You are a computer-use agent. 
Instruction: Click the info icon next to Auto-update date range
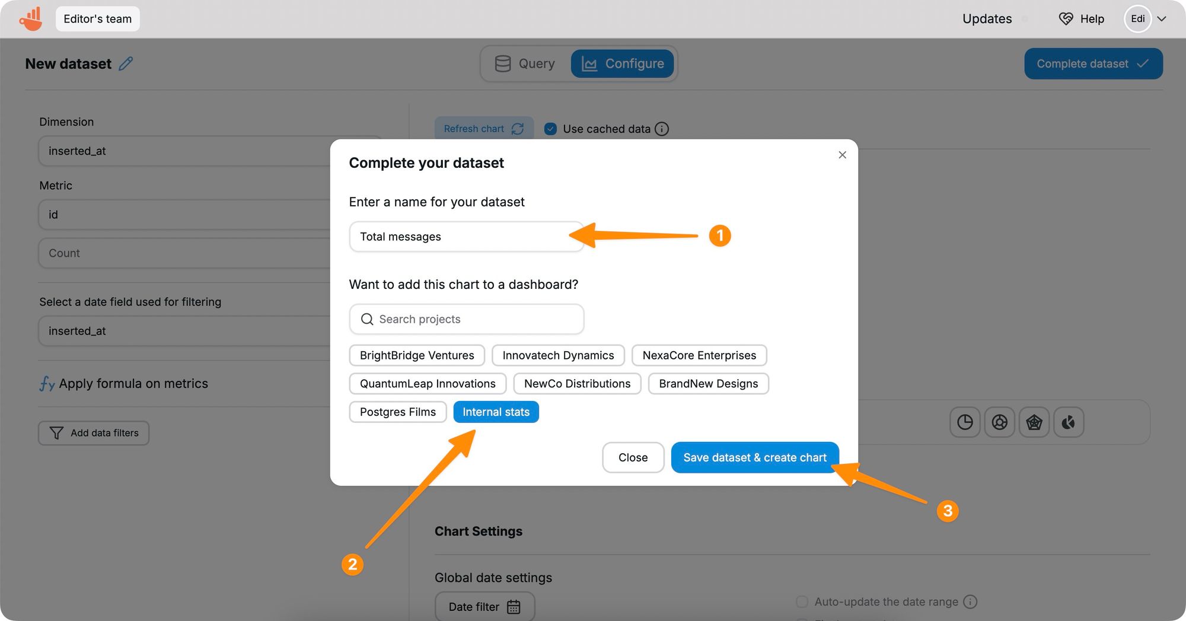970,601
